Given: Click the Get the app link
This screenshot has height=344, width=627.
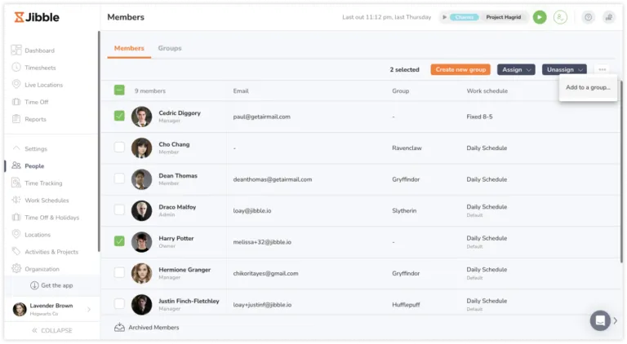Looking at the screenshot, I should coord(51,285).
